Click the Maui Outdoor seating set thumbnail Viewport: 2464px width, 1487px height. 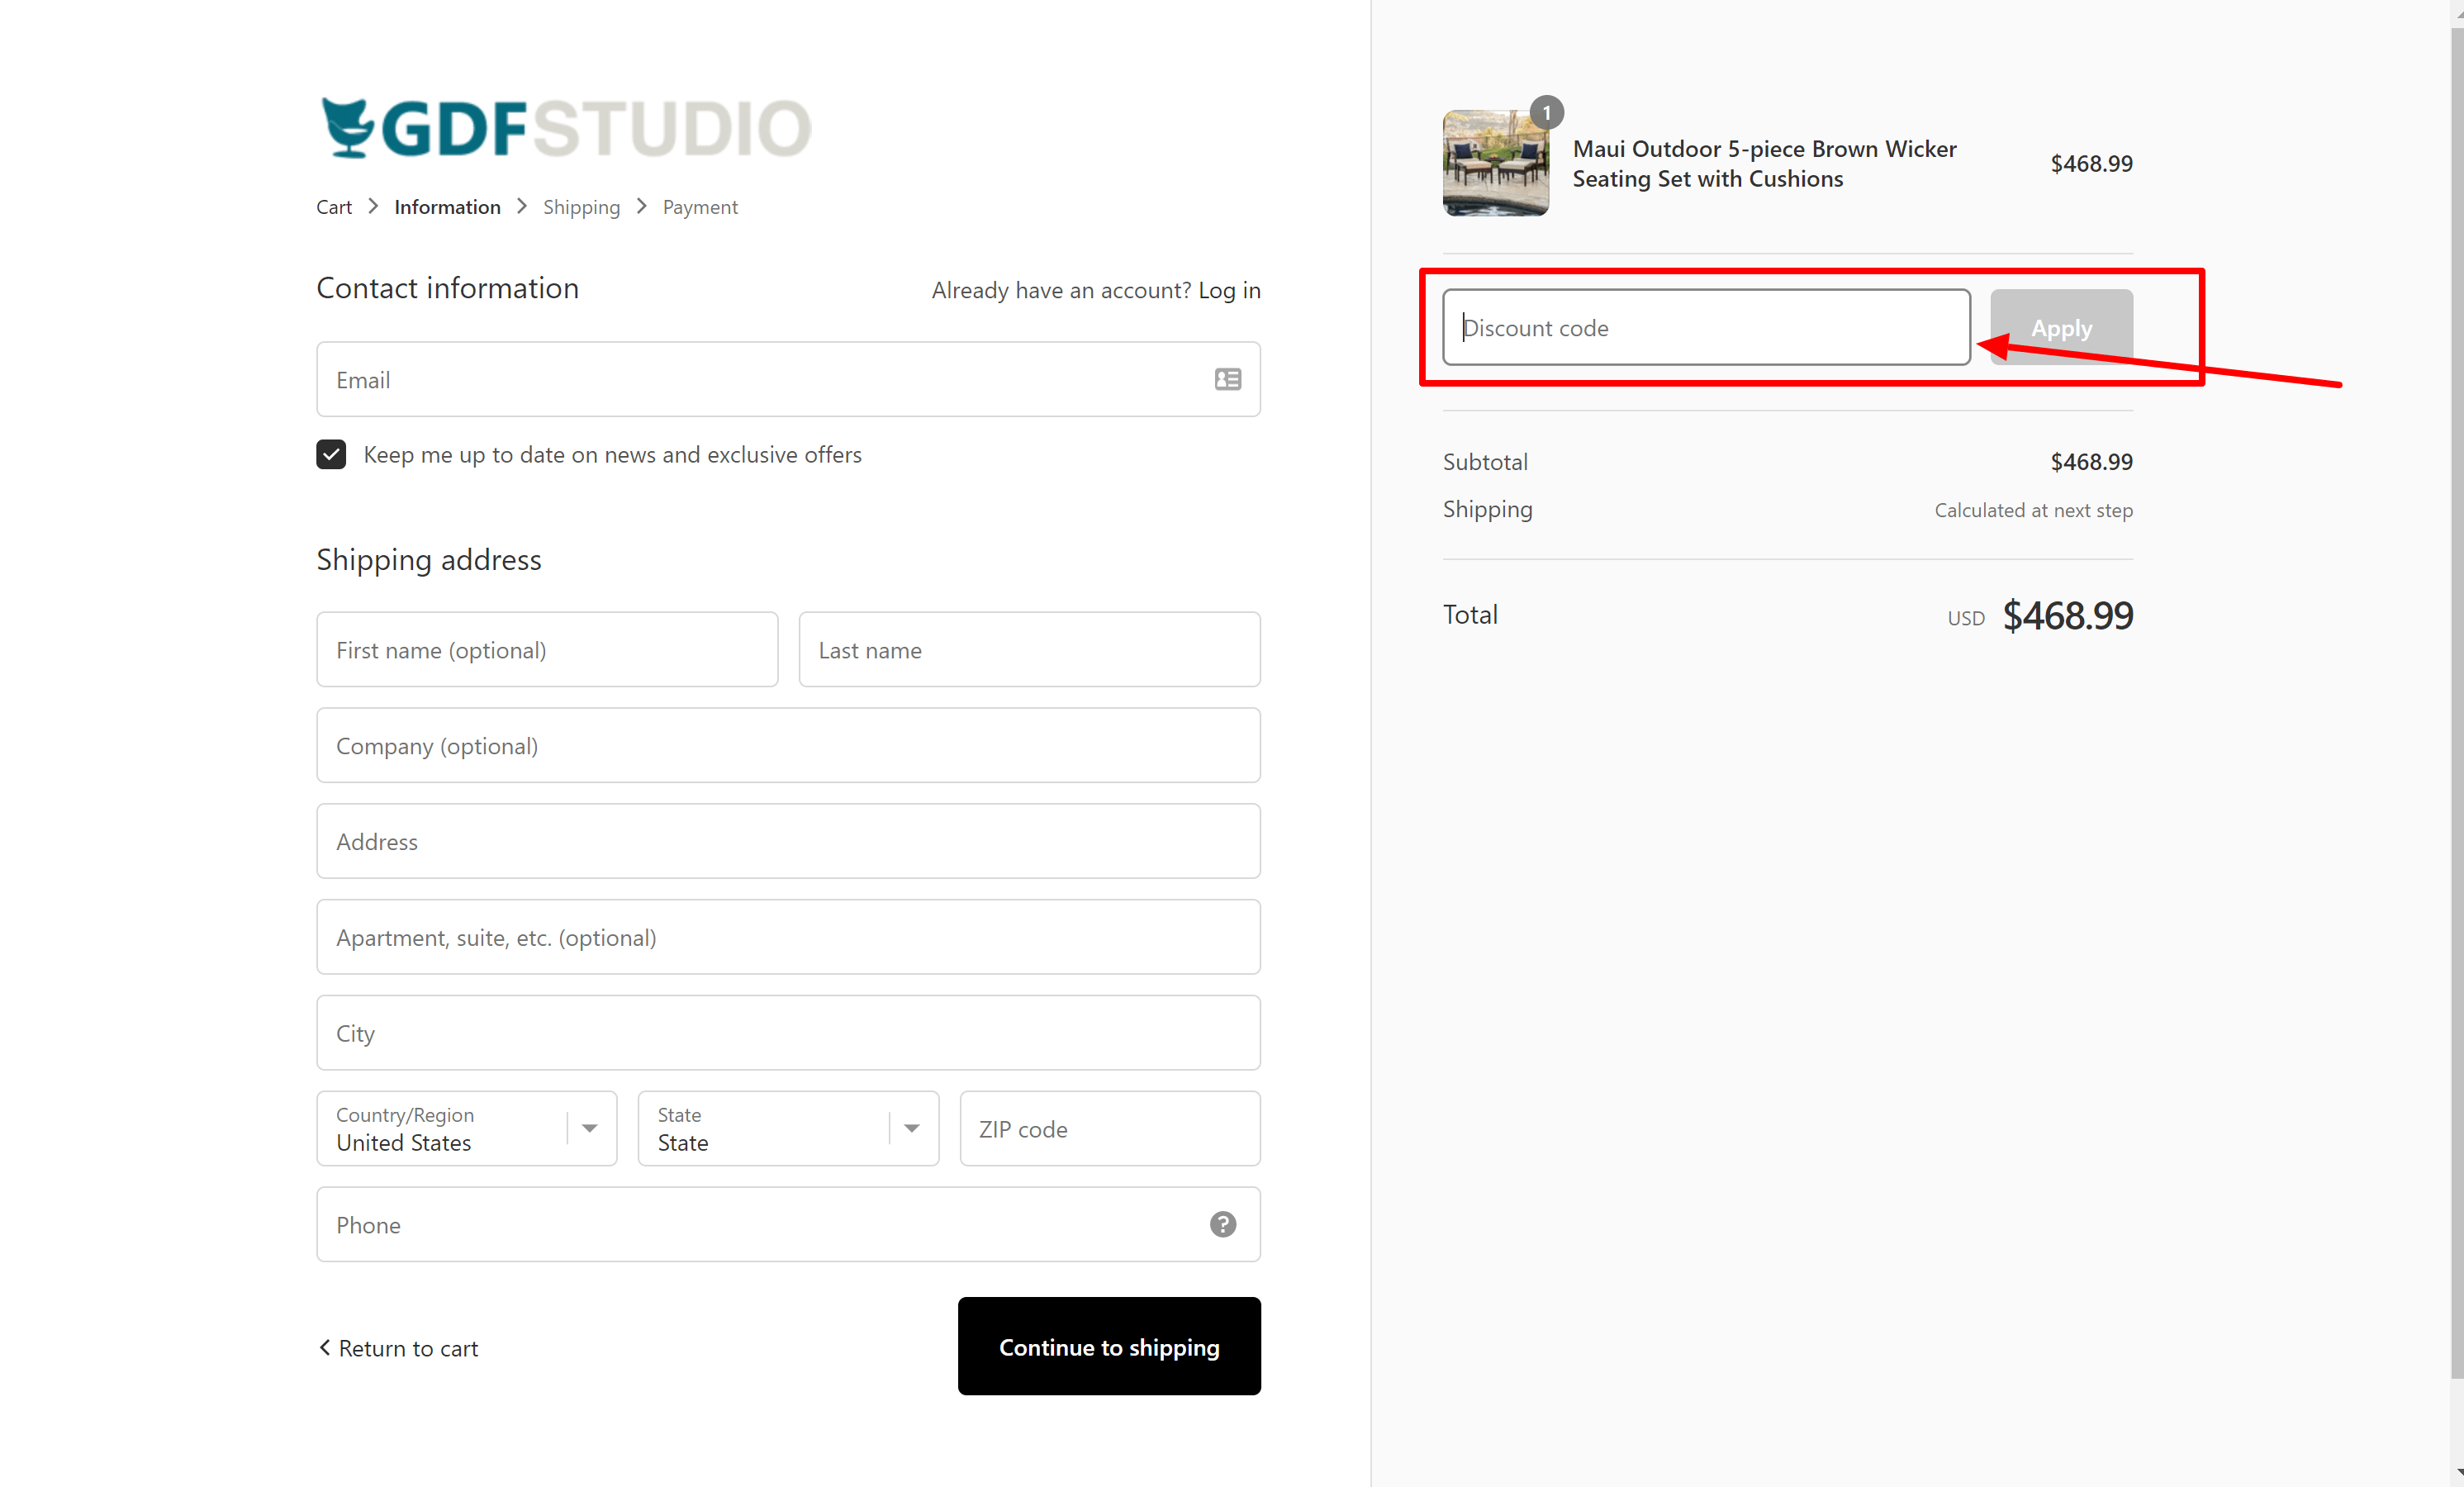1496,163
